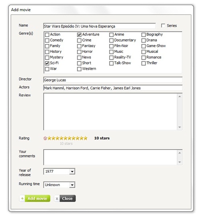Viewport: 201px width, 218px height.
Task: Check the Thriller genre
Action: pos(144,63)
